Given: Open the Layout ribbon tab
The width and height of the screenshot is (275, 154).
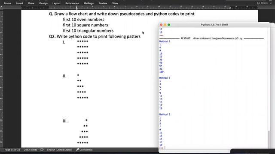Looking at the screenshot, I should tap(56, 3).
